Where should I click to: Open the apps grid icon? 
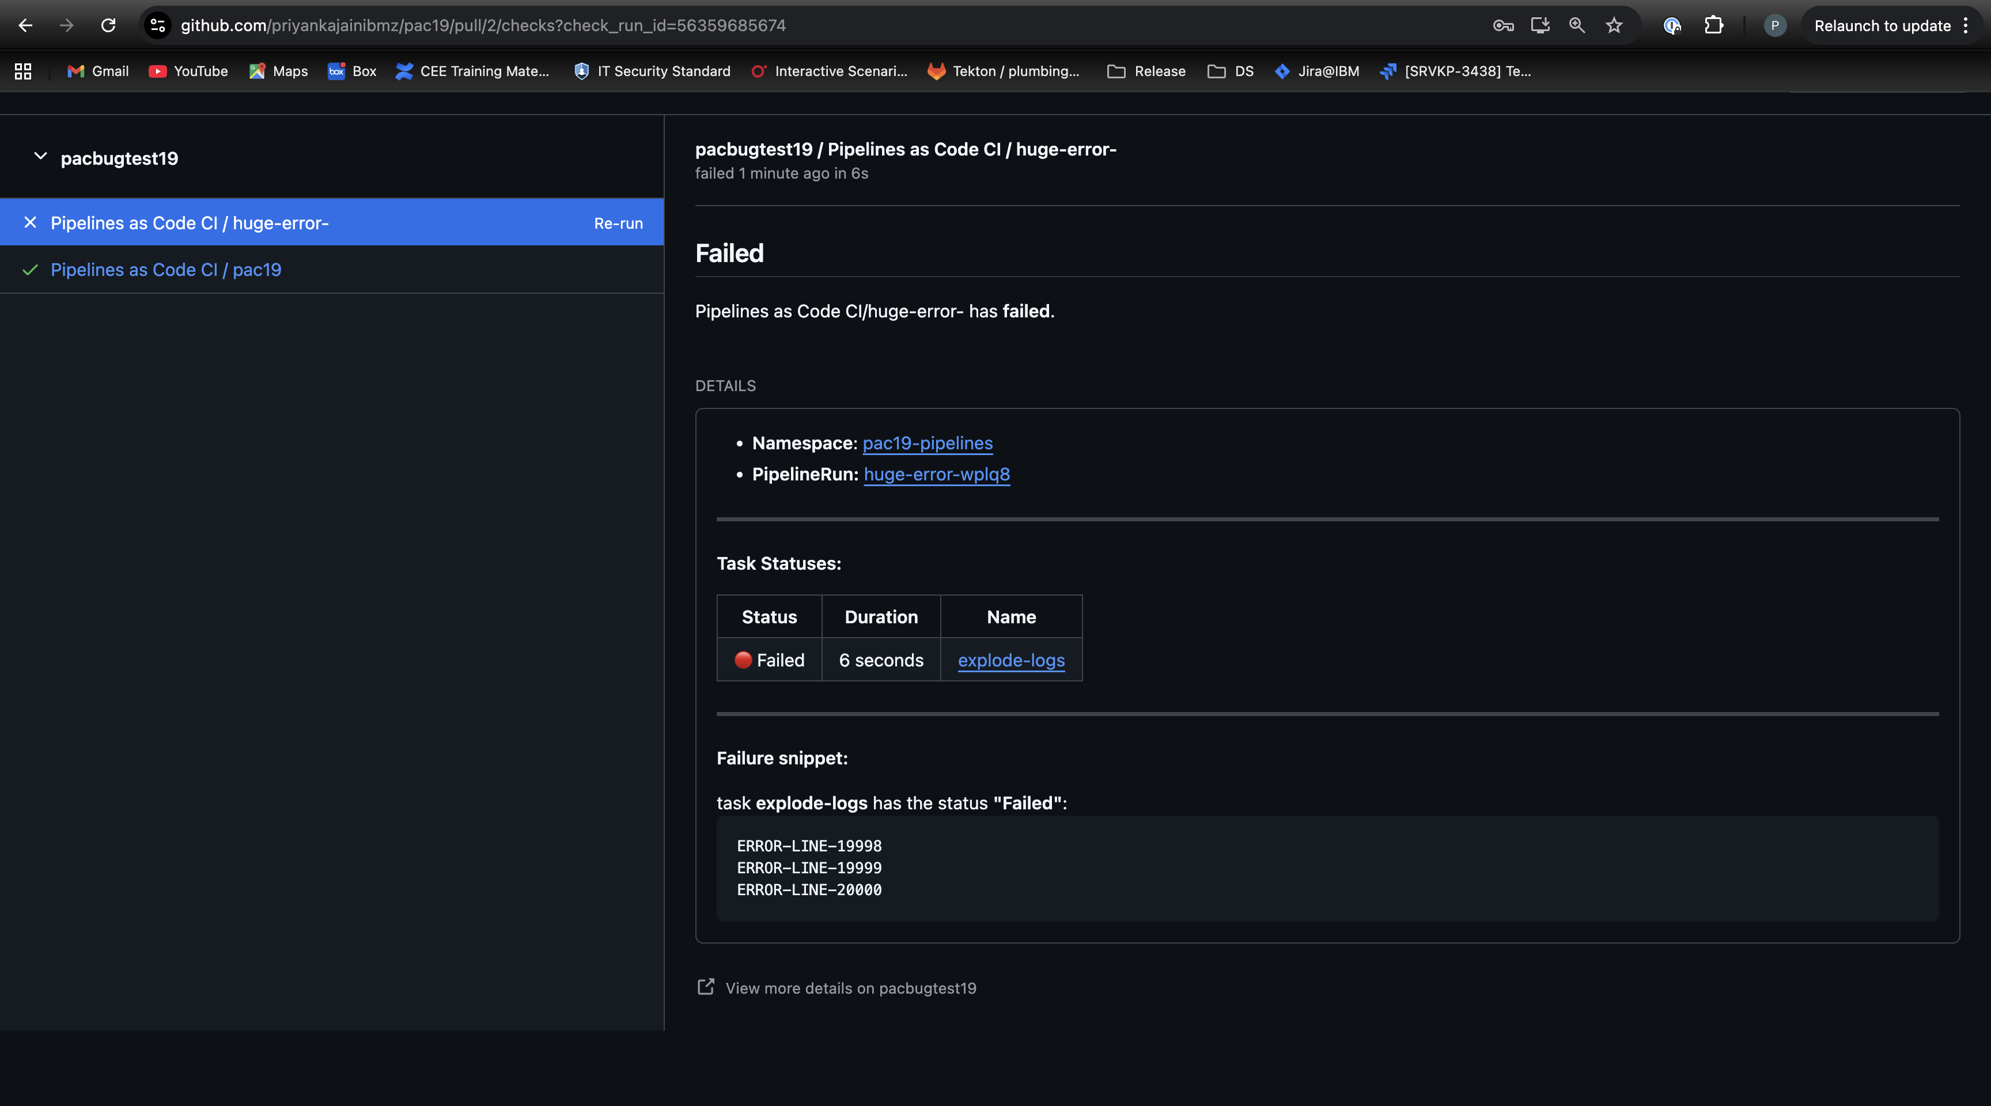[23, 71]
